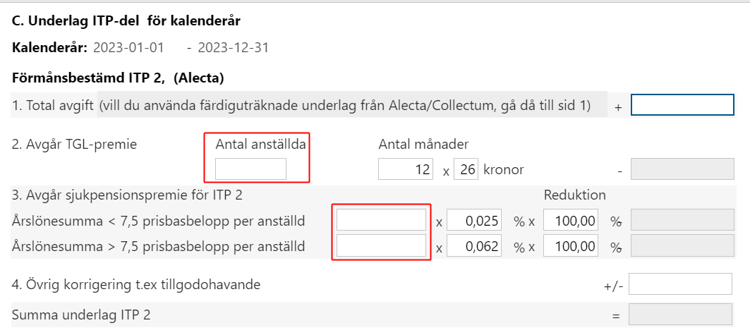Select the 0,062 percentage field
The height and width of the screenshot is (335, 750).
[x=474, y=245]
